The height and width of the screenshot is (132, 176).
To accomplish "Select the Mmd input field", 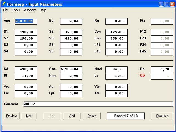I will click(x=116, y=69).
